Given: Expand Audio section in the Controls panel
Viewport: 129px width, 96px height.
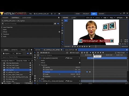Looking at the screenshot, I should click(x=2, y=37).
